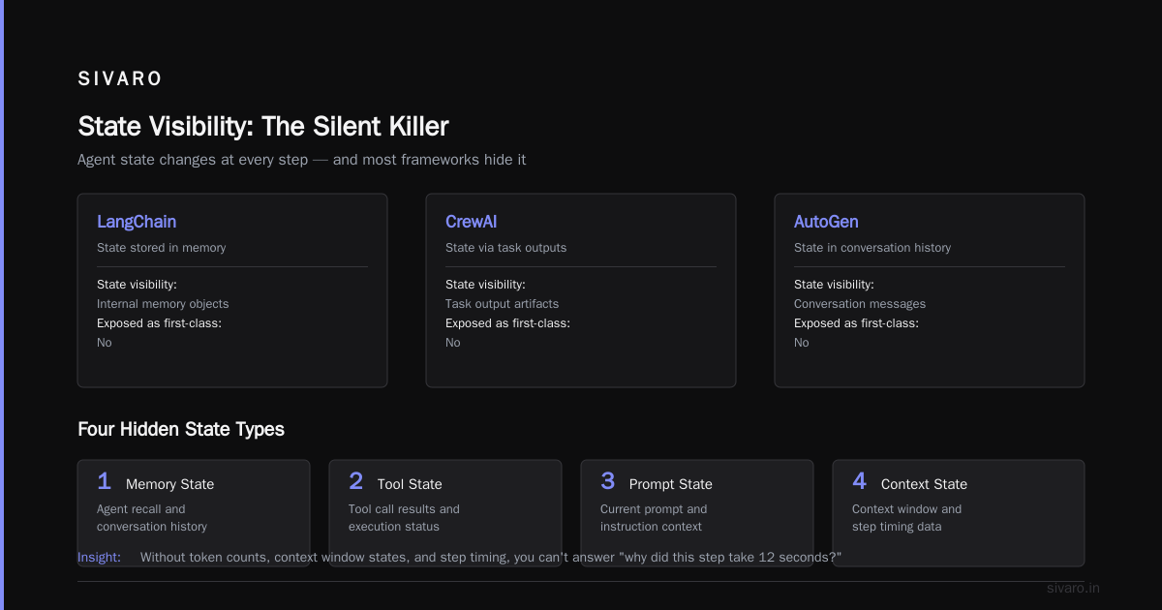The width and height of the screenshot is (1162, 610).
Task: Select the number 1 Memory State badge
Action: (105, 481)
